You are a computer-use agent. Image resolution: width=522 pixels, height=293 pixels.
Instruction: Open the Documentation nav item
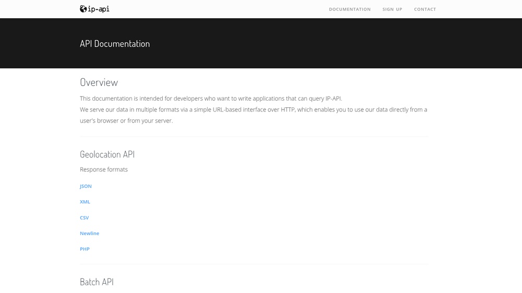tap(350, 9)
